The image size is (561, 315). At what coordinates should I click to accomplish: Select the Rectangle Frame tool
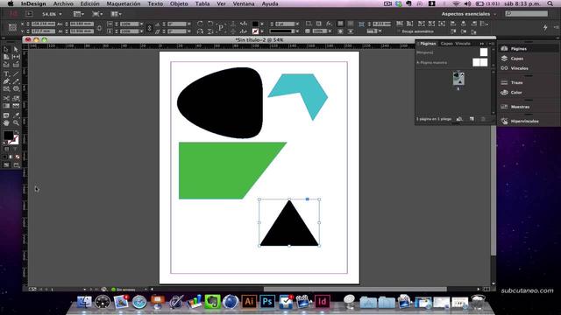(6, 88)
